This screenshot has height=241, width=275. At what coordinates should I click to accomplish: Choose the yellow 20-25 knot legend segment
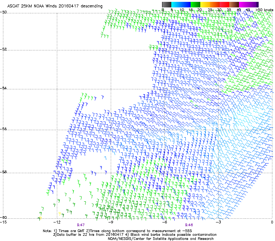coord(205,4)
